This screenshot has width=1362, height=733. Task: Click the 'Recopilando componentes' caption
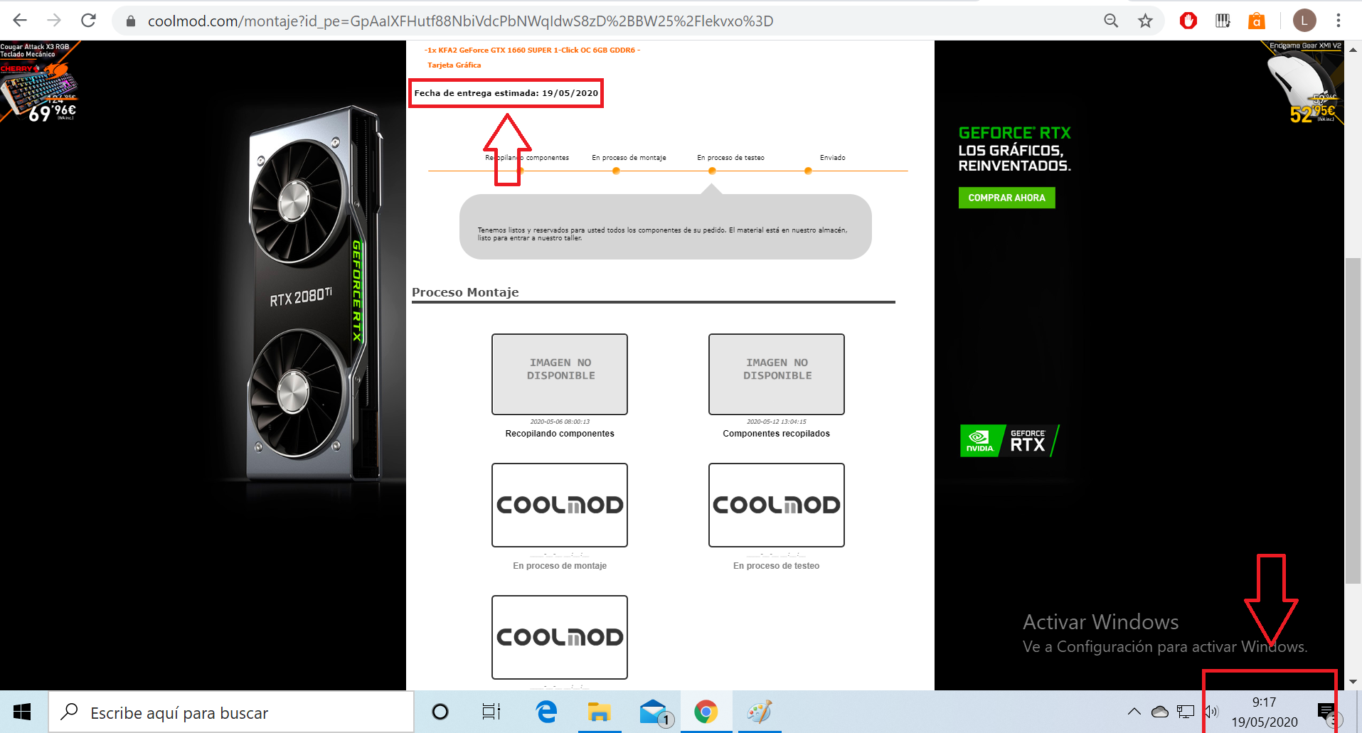coord(560,434)
